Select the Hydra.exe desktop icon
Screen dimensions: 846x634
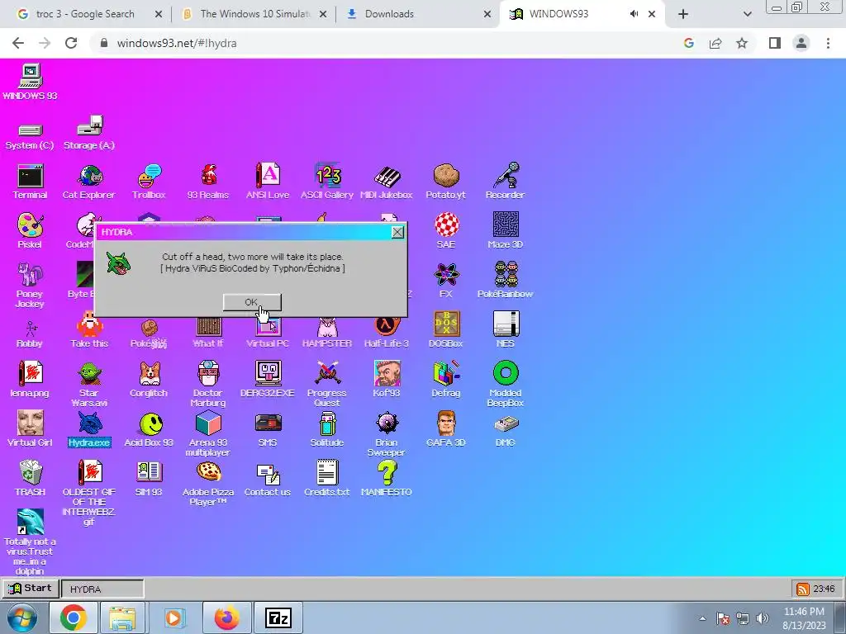coord(89,429)
